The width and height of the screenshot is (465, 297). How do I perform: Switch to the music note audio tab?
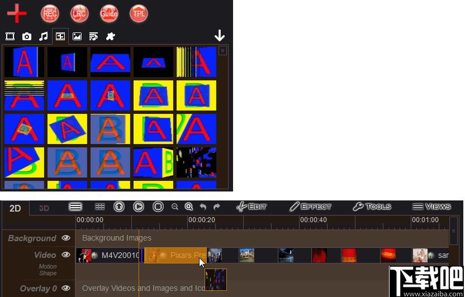point(43,36)
